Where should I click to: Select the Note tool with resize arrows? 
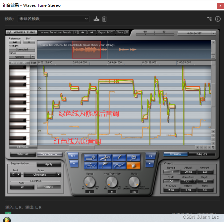(x=91, y=158)
